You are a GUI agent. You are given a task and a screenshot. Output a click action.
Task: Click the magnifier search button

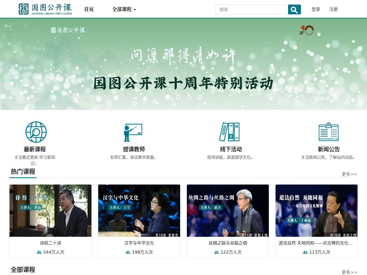[294, 9]
